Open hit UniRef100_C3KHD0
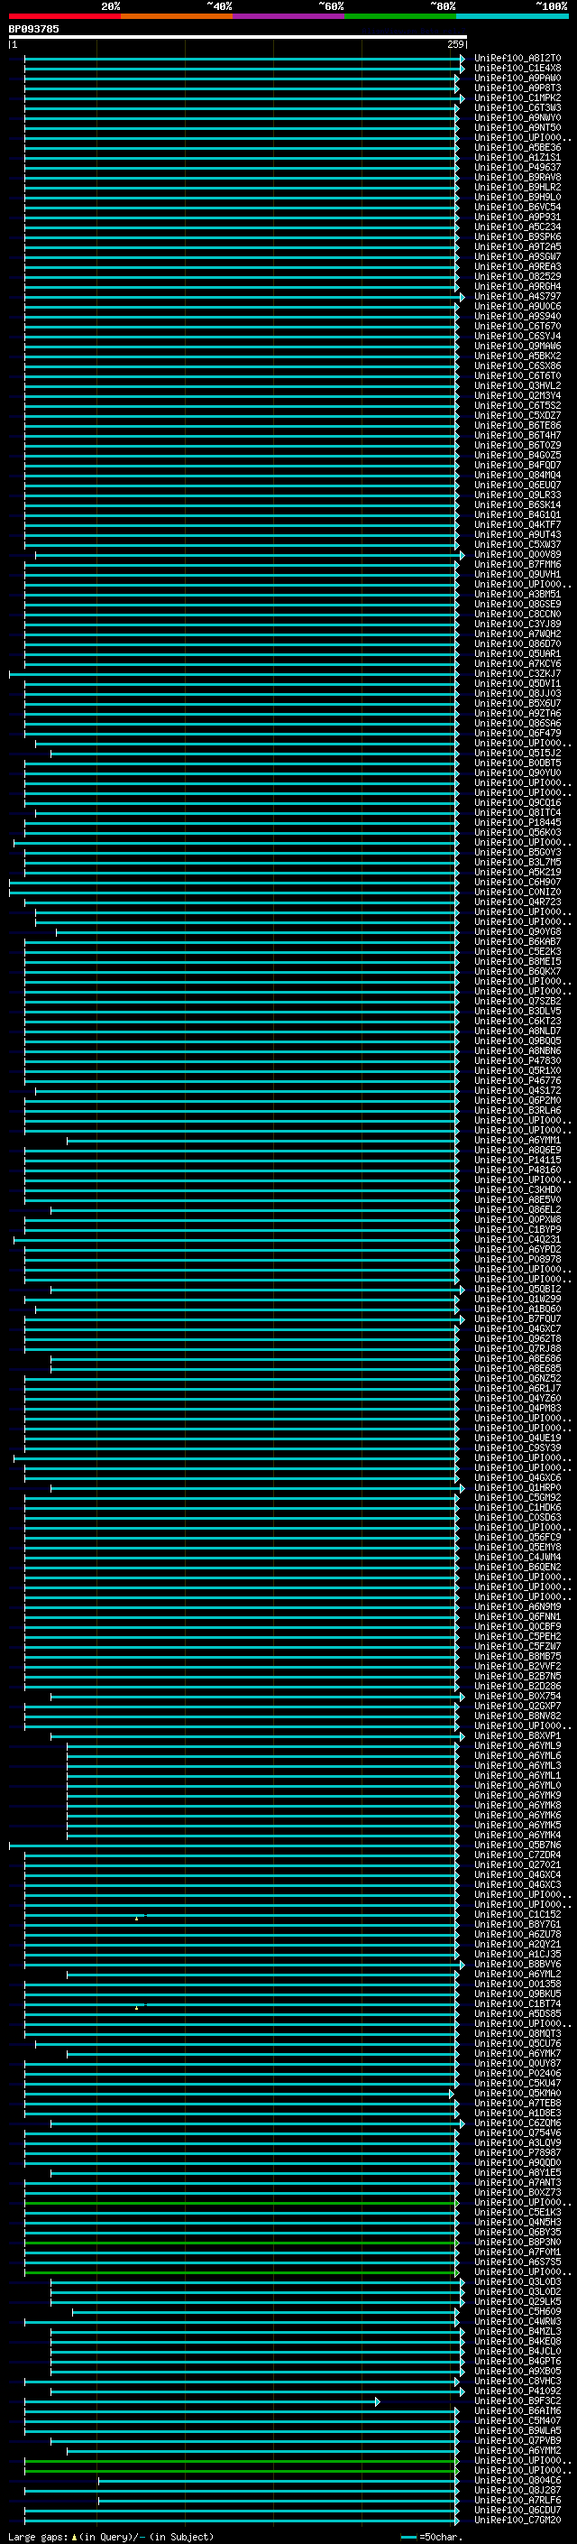Screen dimensions: 577x2544 click(517, 1190)
